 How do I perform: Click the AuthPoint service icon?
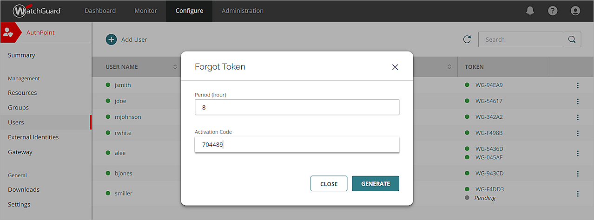[x=8, y=32]
